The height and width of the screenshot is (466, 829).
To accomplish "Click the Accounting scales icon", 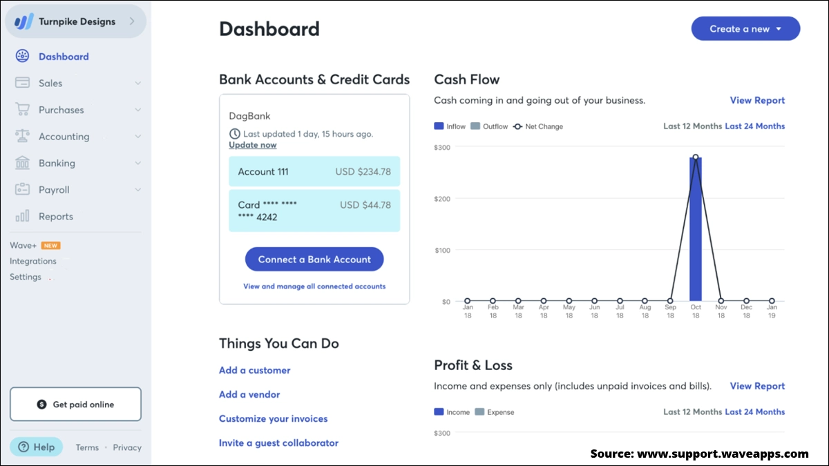I will (22, 136).
